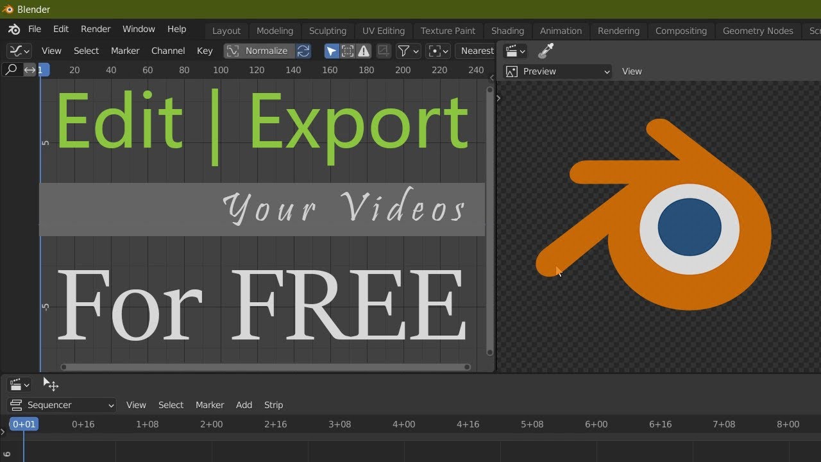Open the sequencer Marker menu
The width and height of the screenshot is (821, 462).
click(210, 405)
